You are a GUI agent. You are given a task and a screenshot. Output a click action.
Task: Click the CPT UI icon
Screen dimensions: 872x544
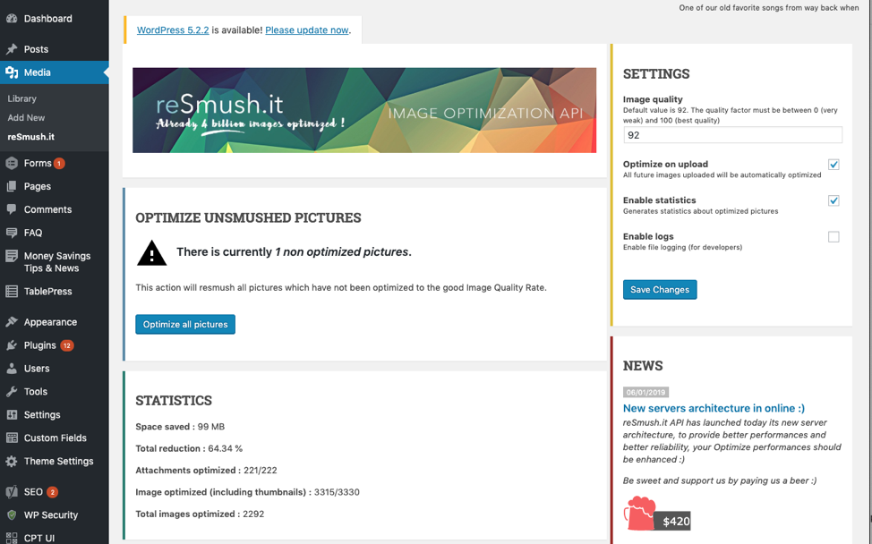click(x=12, y=538)
